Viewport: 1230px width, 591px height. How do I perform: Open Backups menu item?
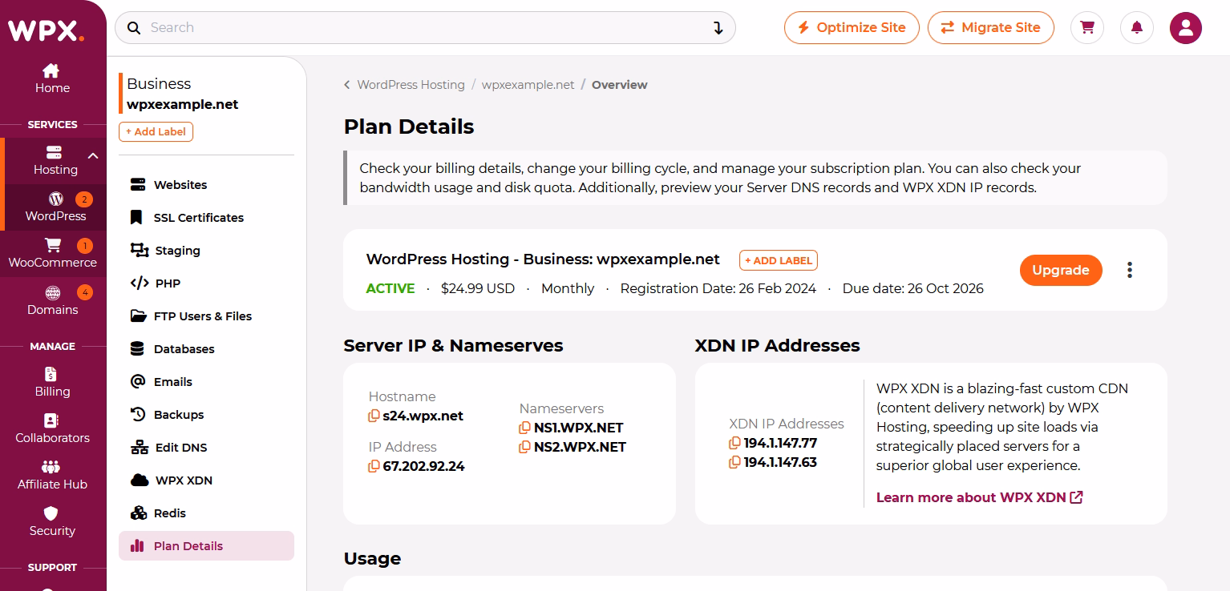click(x=206, y=415)
